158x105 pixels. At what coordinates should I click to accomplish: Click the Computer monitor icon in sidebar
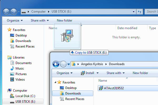point(9,90)
